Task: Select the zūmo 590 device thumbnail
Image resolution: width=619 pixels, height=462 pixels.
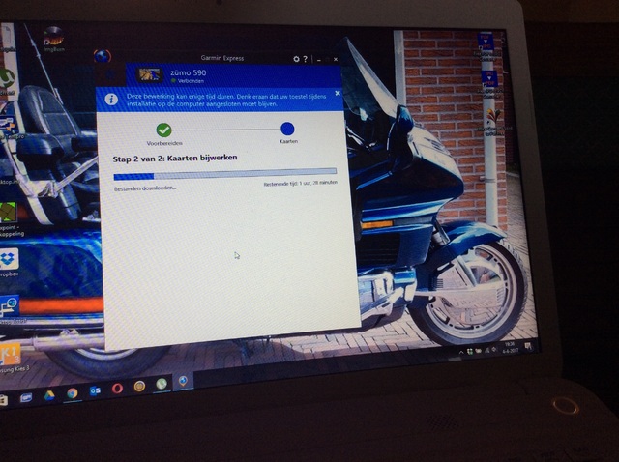Action: [x=150, y=74]
